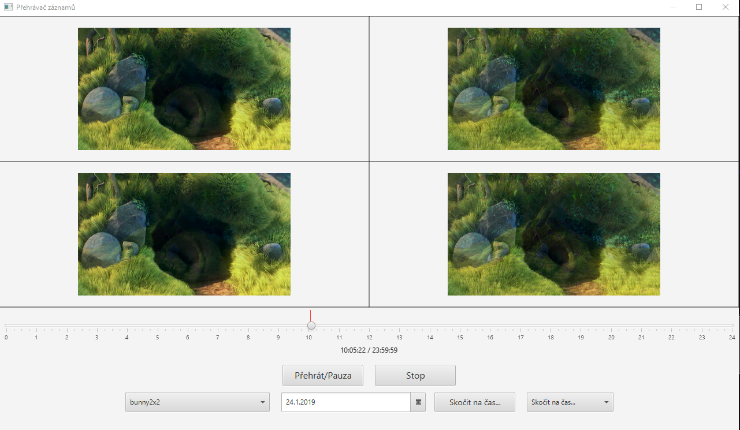Viewport: 740px width, 430px height.
Task: Click the Skočit na čas... button
Action: [474, 402]
